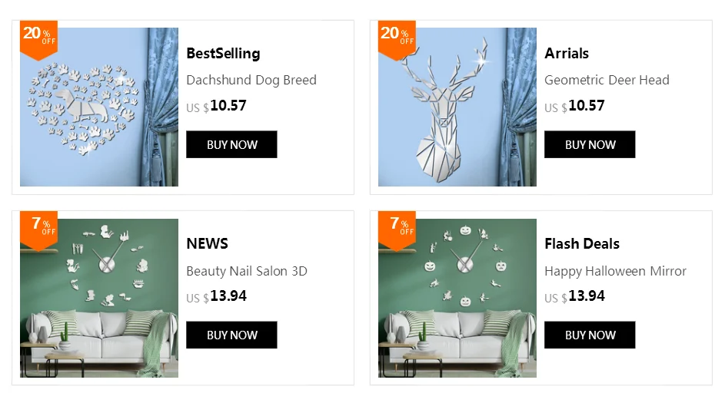Open the Halloween mirror clock product image

(x=457, y=298)
